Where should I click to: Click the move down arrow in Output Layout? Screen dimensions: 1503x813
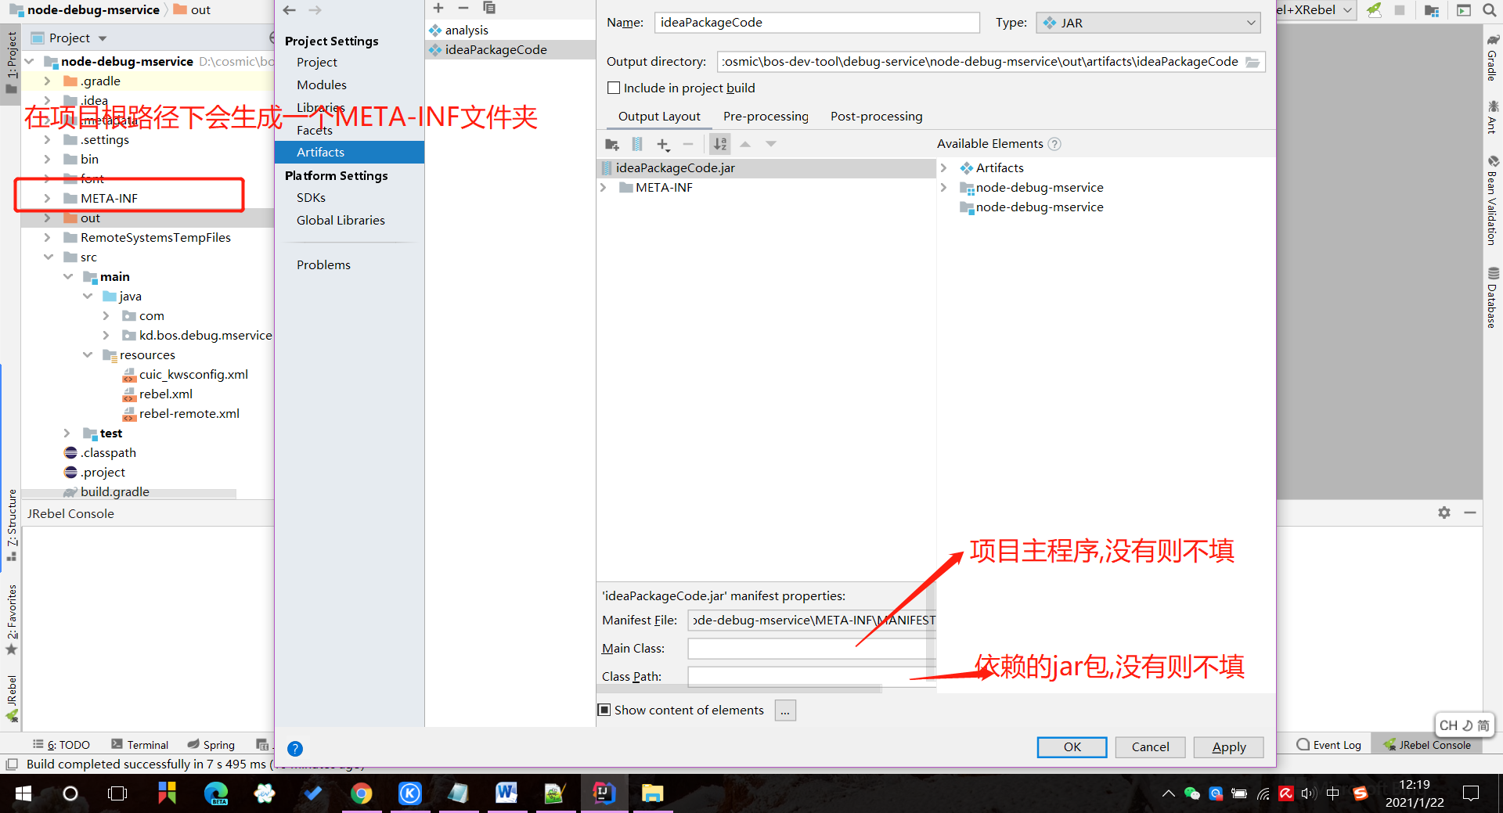[x=771, y=144]
